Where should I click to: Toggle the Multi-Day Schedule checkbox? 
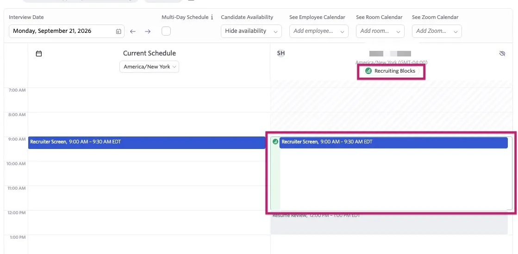166,31
